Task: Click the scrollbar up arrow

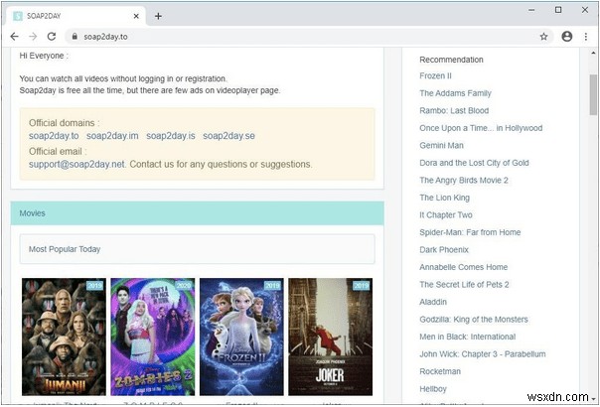Action: click(x=593, y=53)
